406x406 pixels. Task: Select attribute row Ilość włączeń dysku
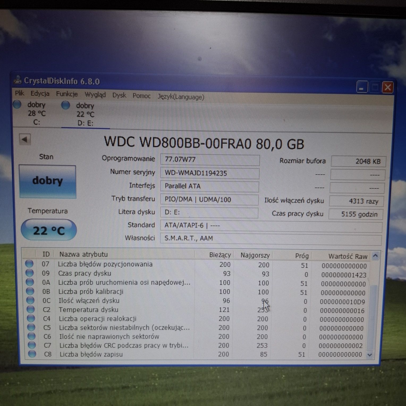coord(197,301)
